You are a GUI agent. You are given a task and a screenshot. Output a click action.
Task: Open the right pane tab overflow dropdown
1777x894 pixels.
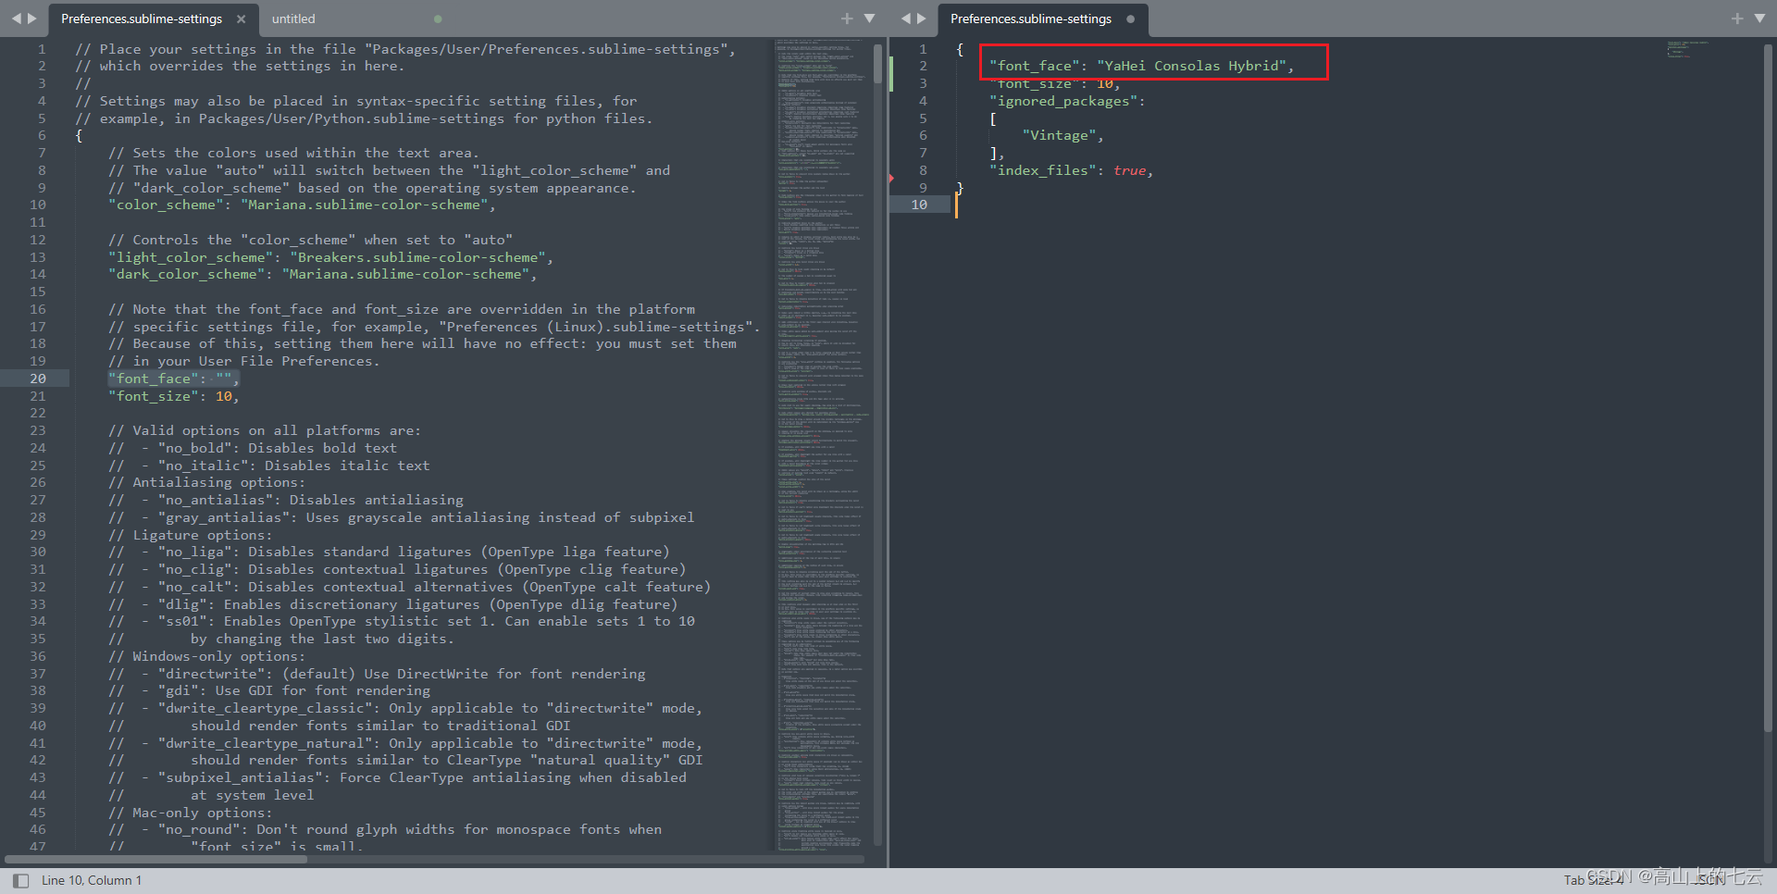pos(1758,18)
